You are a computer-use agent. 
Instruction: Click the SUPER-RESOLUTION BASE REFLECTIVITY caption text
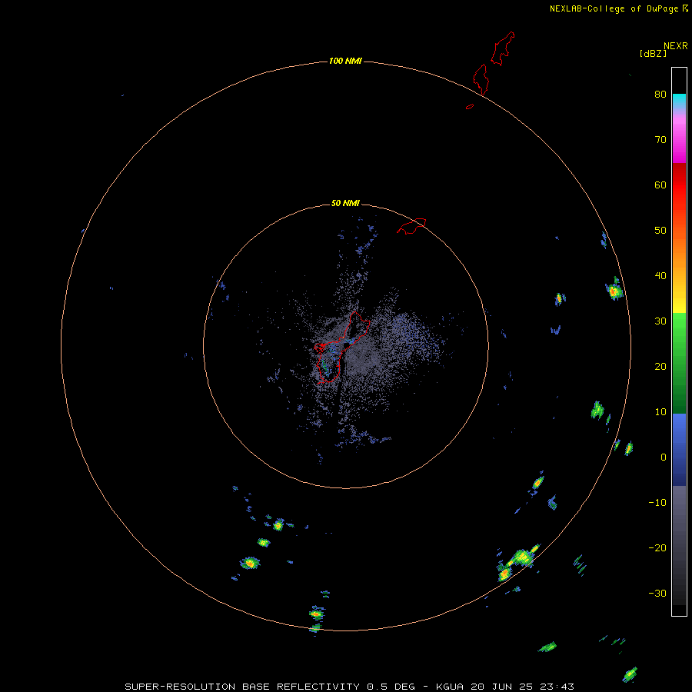point(242,687)
